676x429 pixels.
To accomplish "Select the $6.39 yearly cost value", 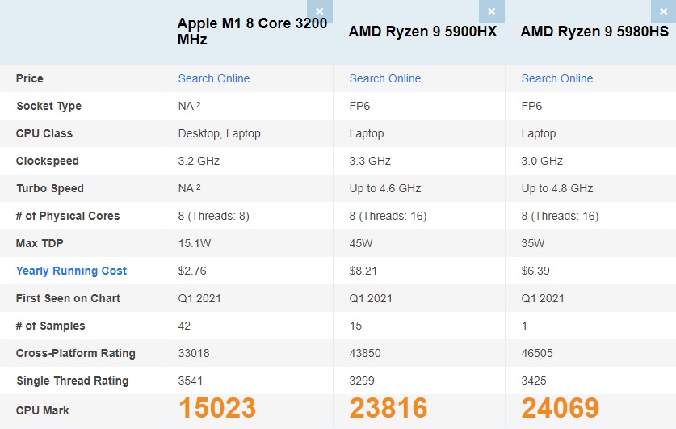I will pyautogui.click(x=535, y=271).
